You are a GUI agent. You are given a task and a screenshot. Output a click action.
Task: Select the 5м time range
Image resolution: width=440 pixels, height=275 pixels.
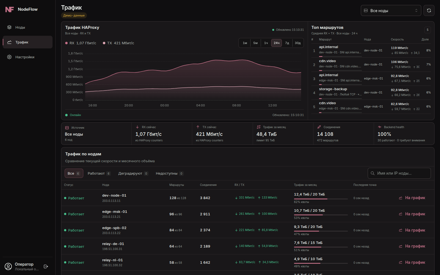click(255, 43)
